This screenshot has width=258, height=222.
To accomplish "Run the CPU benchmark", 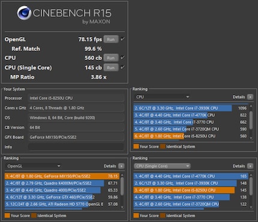I will (x=111, y=58).
